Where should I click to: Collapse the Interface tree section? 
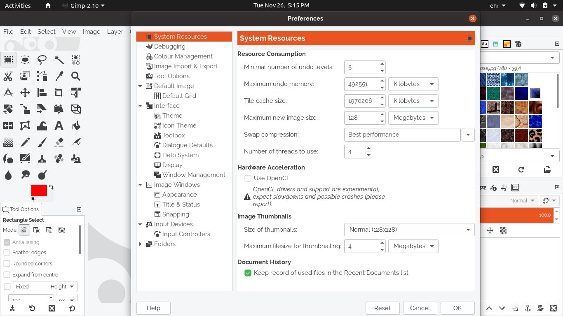(140, 106)
